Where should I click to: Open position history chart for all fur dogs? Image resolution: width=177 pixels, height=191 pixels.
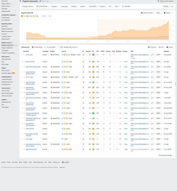coord(152,77)
